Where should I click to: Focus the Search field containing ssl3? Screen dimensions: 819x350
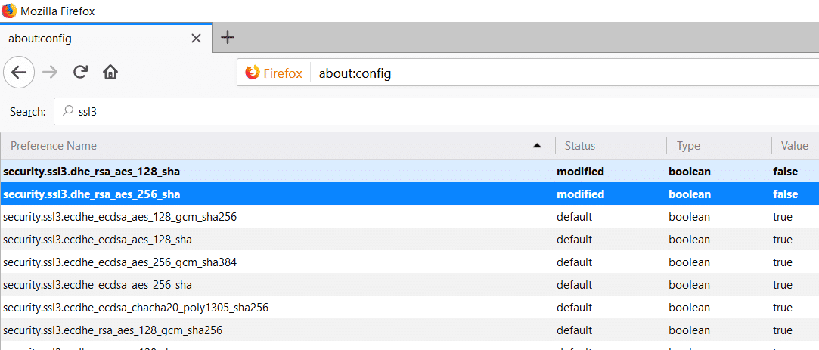(378, 111)
